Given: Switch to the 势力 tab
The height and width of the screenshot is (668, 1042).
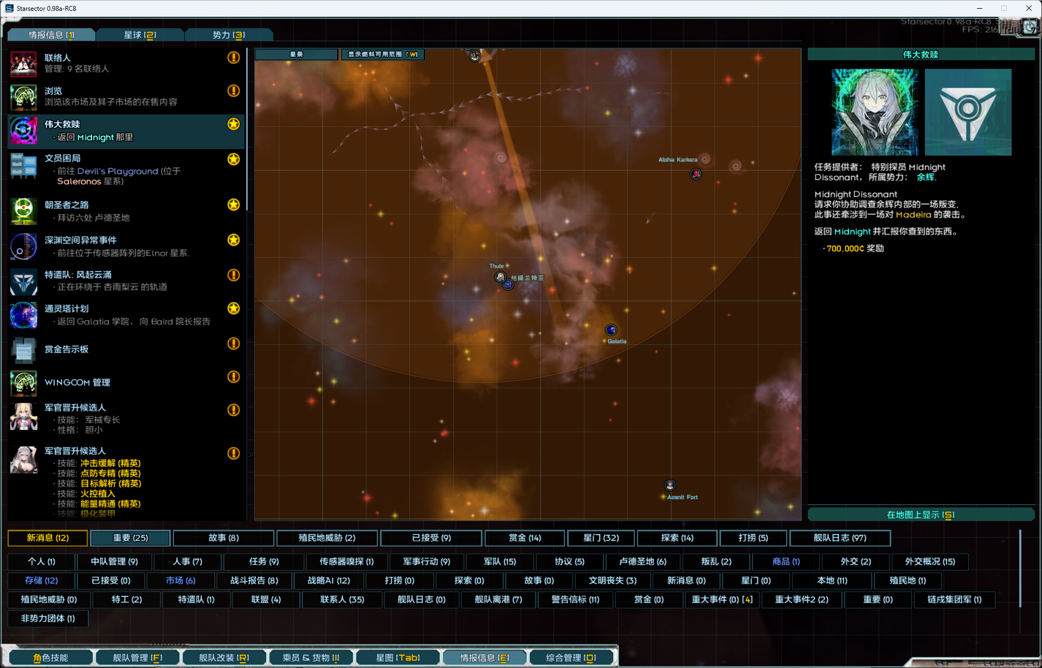Looking at the screenshot, I should coord(229,35).
